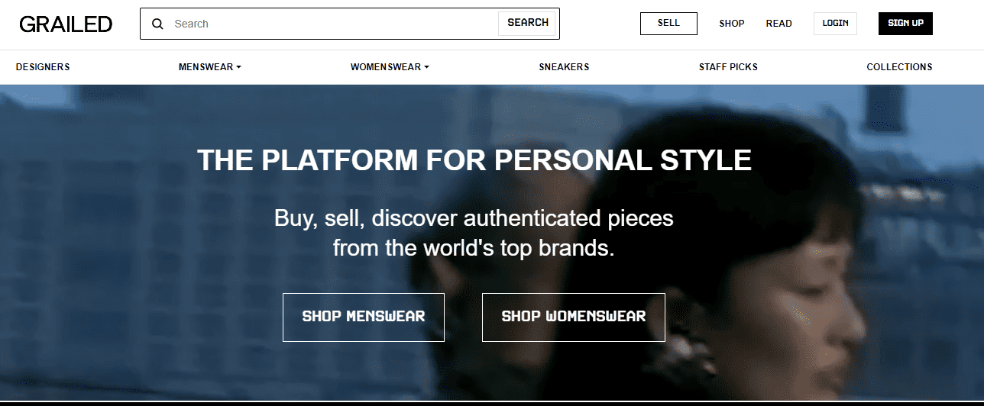Image resolution: width=984 pixels, height=406 pixels.
Task: Open the SHOP link in header
Action: (731, 24)
